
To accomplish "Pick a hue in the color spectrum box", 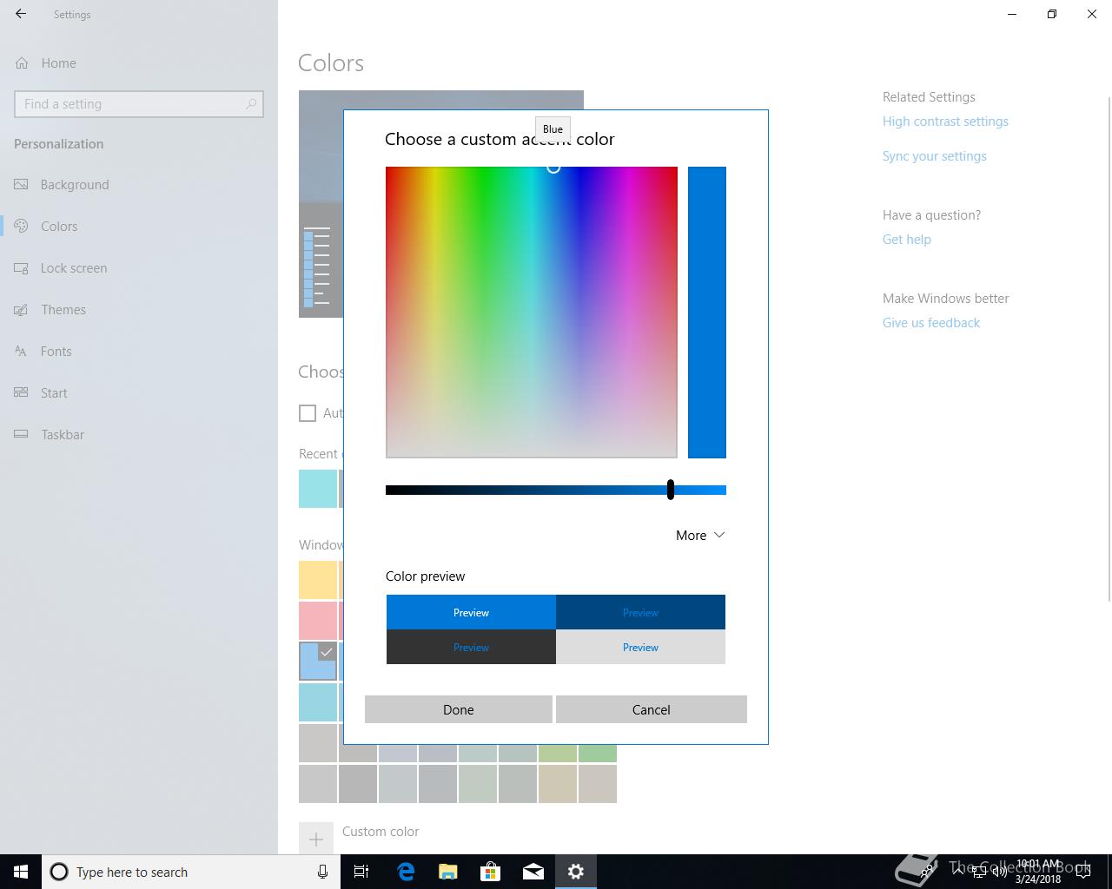I will coord(532,313).
